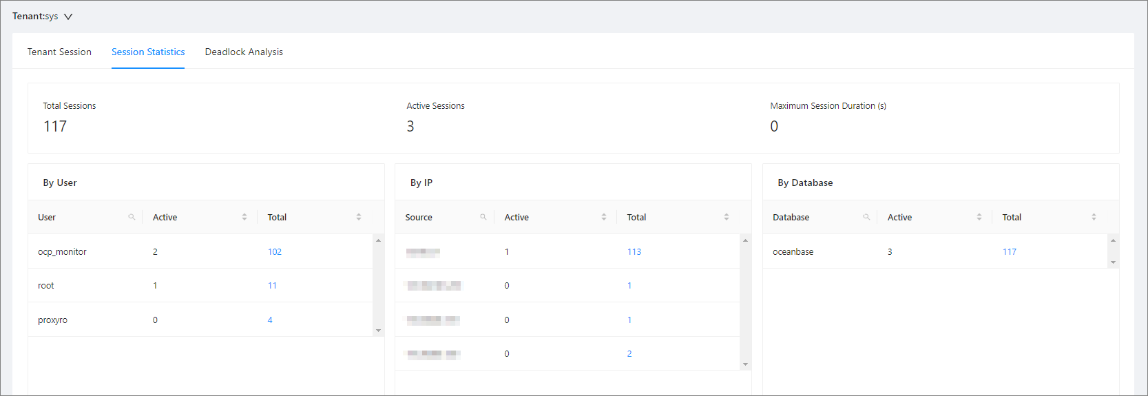Sort By User table by Total
The image size is (1148, 396).
click(359, 217)
